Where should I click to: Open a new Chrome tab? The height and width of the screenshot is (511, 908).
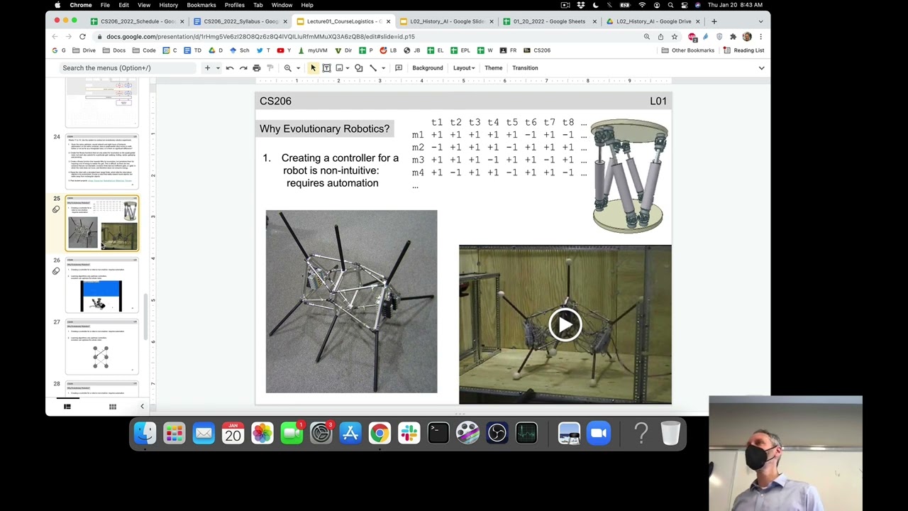pyautogui.click(x=714, y=21)
